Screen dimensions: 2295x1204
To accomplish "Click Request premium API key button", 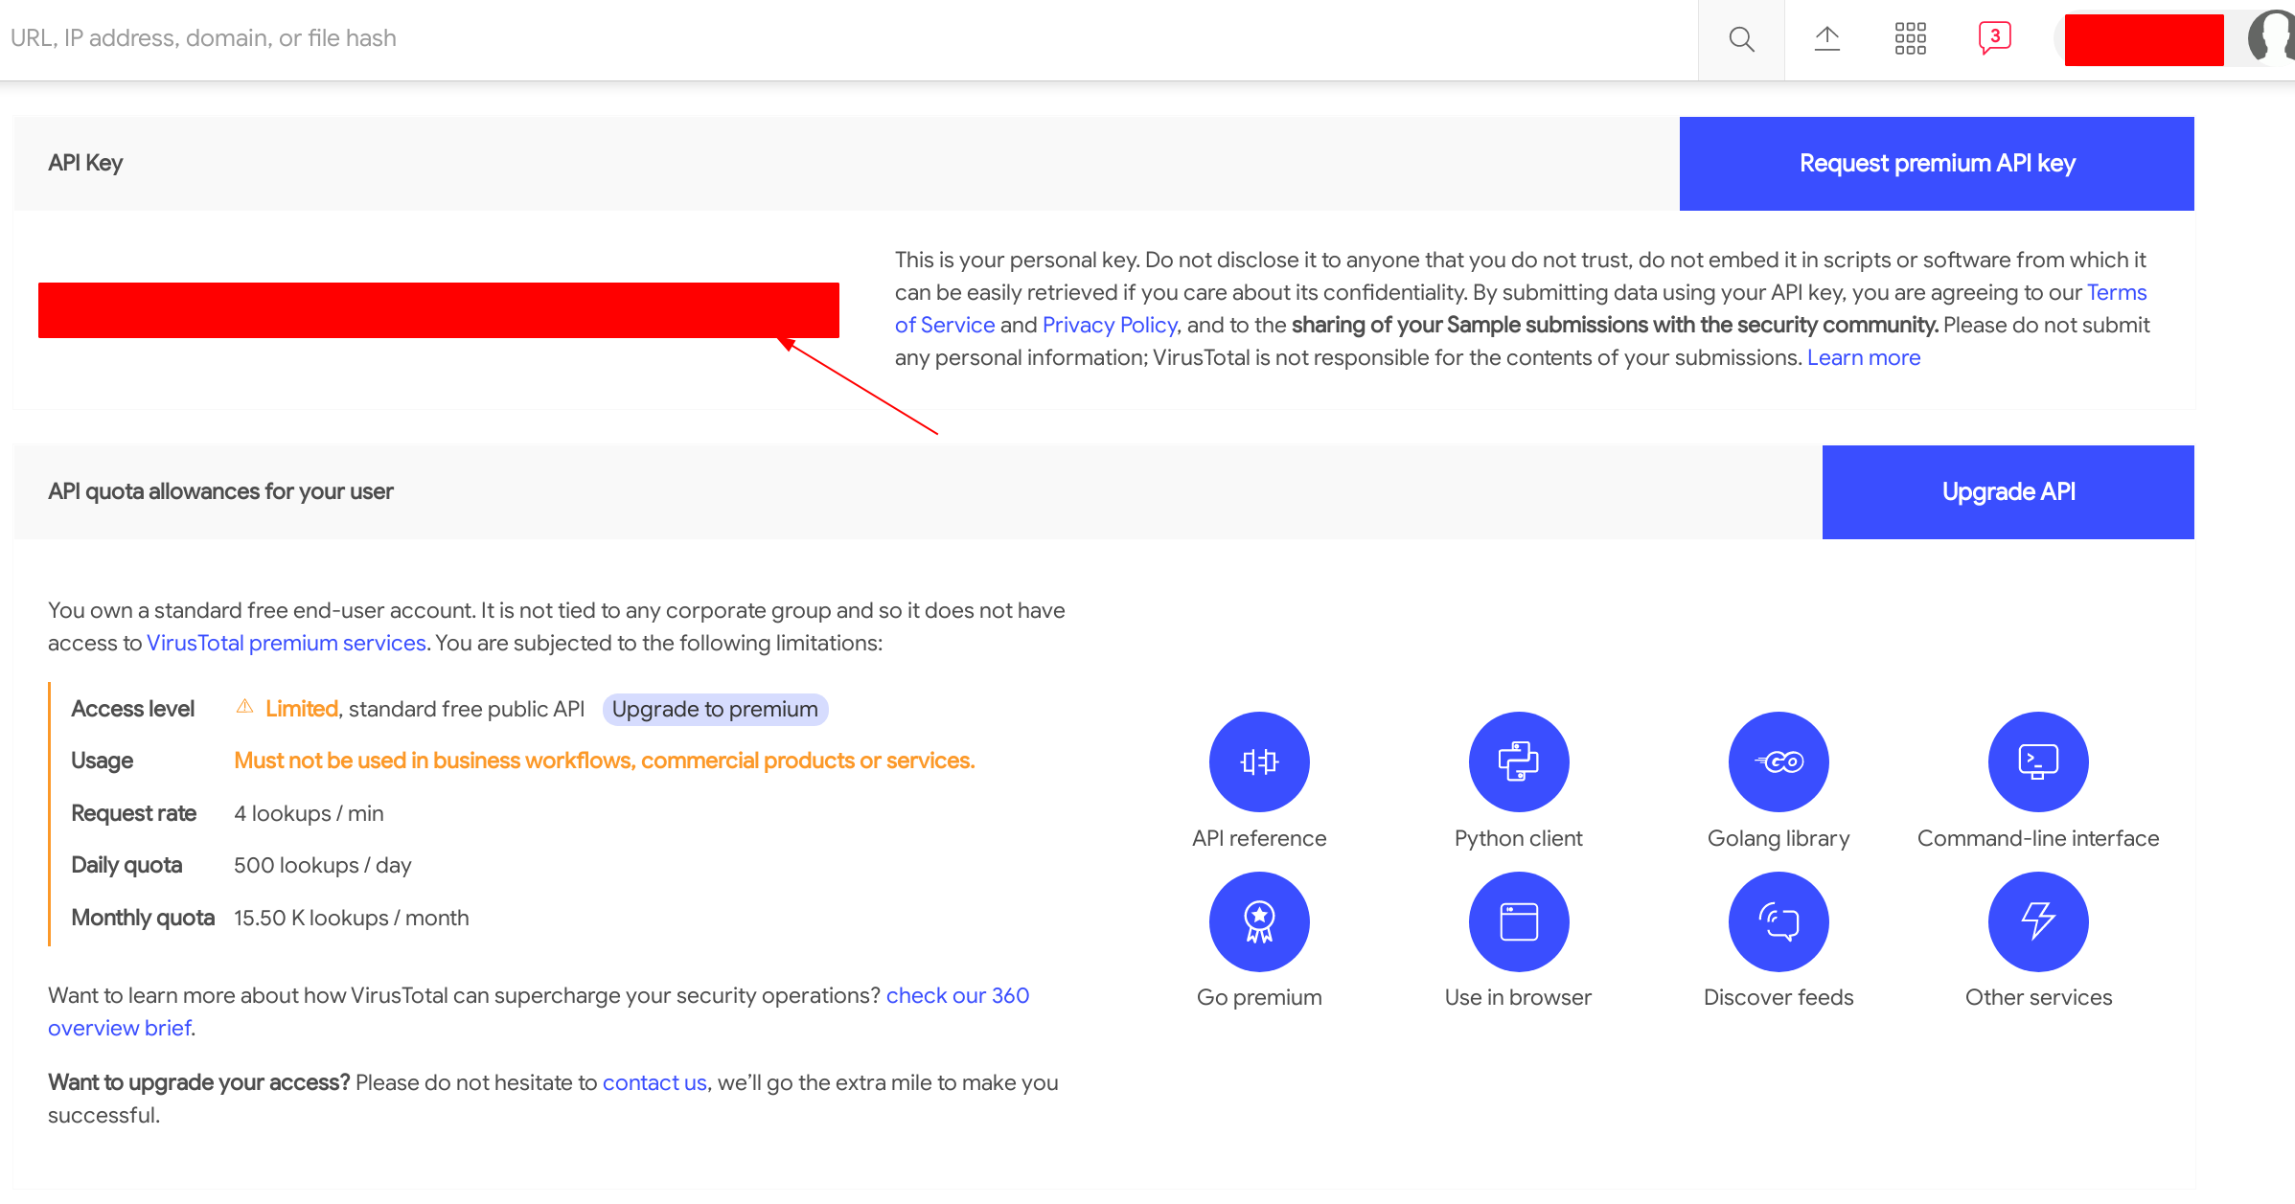I will [x=1937, y=164].
